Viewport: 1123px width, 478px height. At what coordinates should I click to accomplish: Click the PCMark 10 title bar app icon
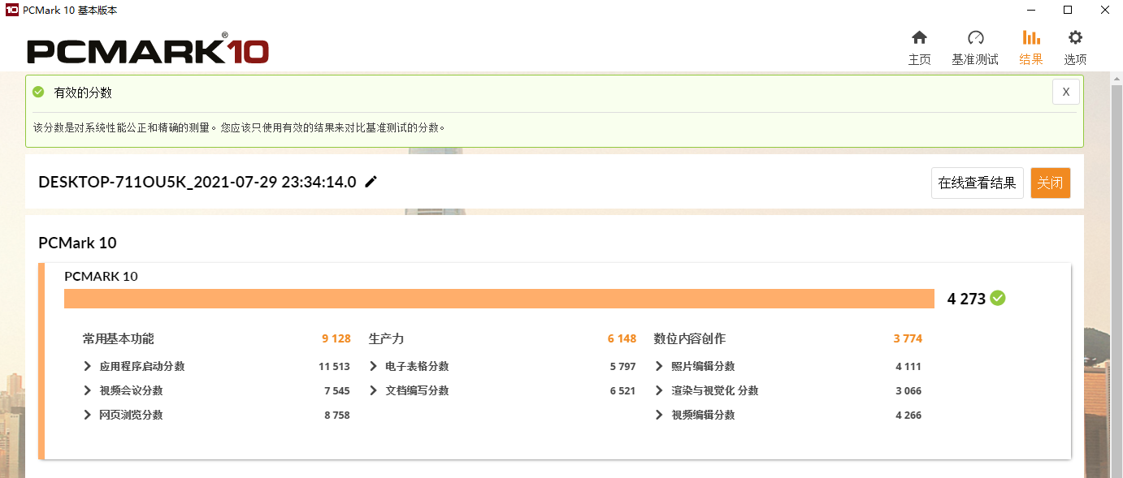11,10
